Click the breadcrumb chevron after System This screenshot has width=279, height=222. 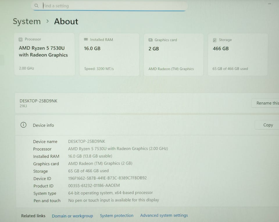tap(47, 21)
